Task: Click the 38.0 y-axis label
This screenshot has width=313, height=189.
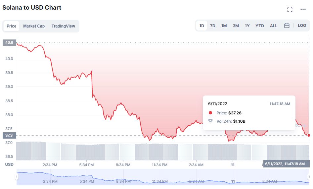Action: coord(9,115)
